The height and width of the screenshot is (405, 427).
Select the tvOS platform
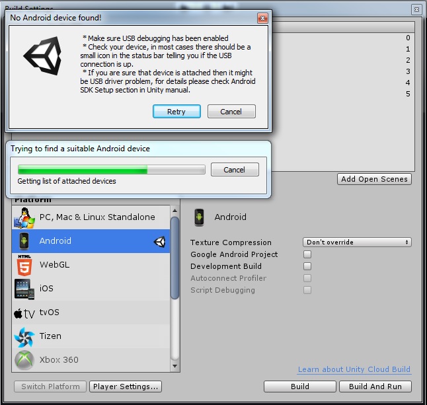(x=91, y=313)
